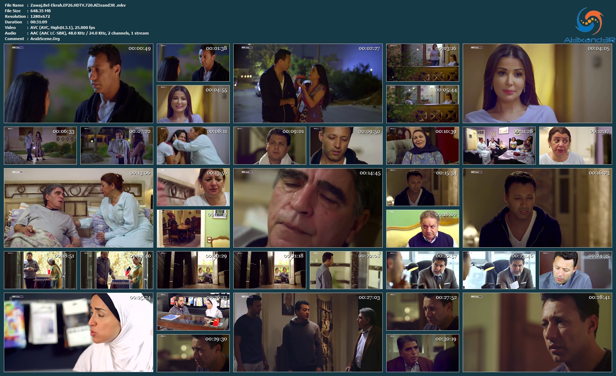Screen dimensions: 616x376
Task: Click the 00:07:22 night scene thumbnail
Action: click(x=117, y=145)
